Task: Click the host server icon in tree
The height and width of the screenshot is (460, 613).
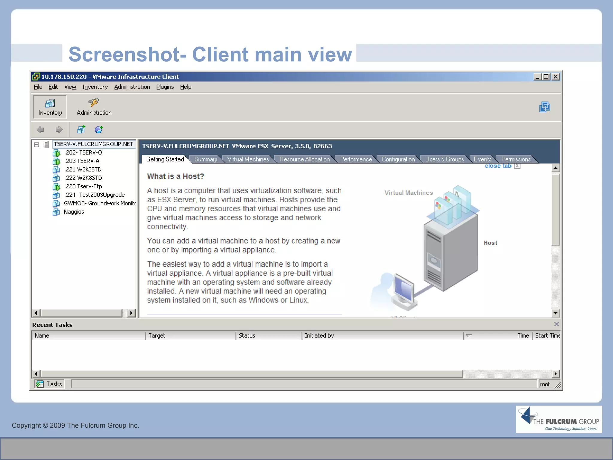Action: [x=46, y=144]
